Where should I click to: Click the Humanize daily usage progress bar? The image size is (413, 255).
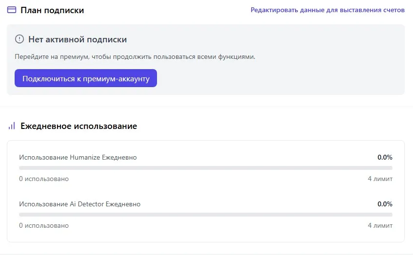205,168
